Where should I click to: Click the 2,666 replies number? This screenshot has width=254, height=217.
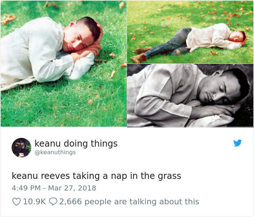(x=70, y=201)
